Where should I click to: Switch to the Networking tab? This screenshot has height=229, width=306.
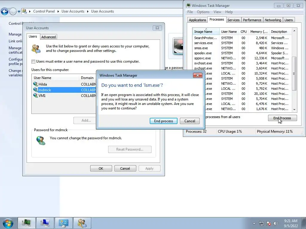coord(273,20)
